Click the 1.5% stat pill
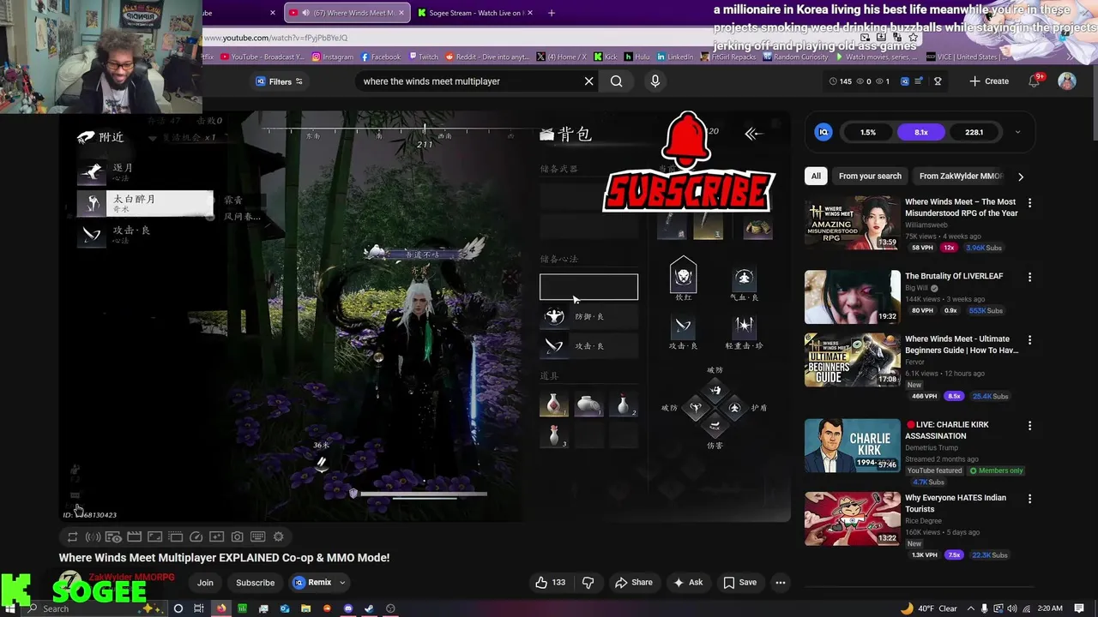This screenshot has height=617, width=1098. [868, 132]
